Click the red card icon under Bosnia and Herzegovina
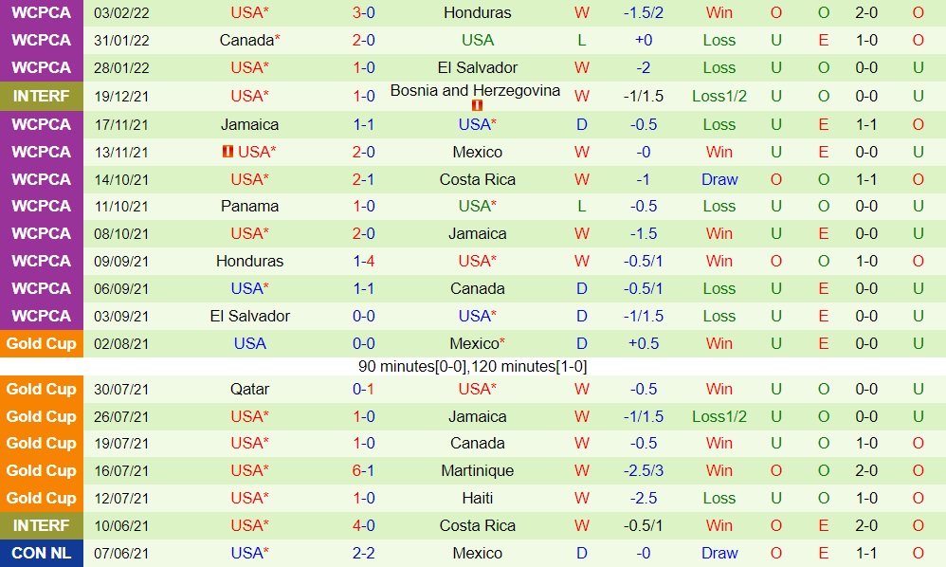Viewport: 946px width, 567px height. coord(478,105)
